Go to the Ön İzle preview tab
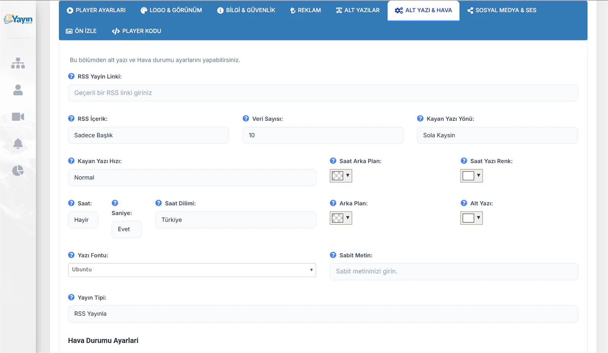 click(81, 31)
